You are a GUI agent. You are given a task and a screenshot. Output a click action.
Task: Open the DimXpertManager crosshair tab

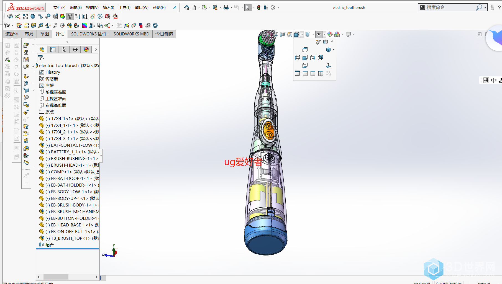(x=75, y=49)
